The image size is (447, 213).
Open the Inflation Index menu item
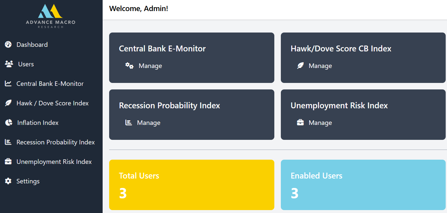(x=38, y=123)
